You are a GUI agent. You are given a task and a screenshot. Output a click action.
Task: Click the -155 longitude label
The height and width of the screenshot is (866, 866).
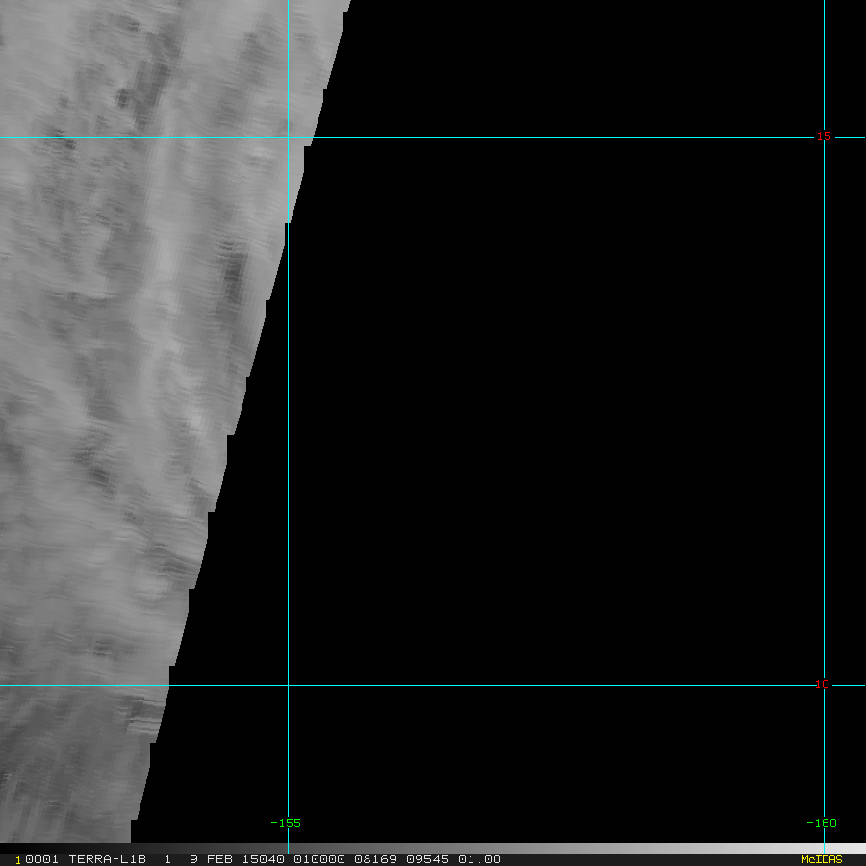click(286, 823)
